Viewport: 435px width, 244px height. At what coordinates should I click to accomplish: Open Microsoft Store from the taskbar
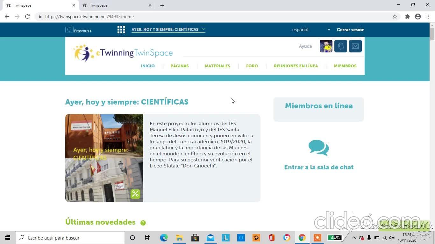click(195, 238)
